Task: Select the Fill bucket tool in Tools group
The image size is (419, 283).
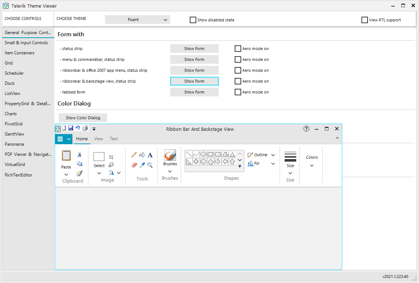Action: click(x=142, y=155)
